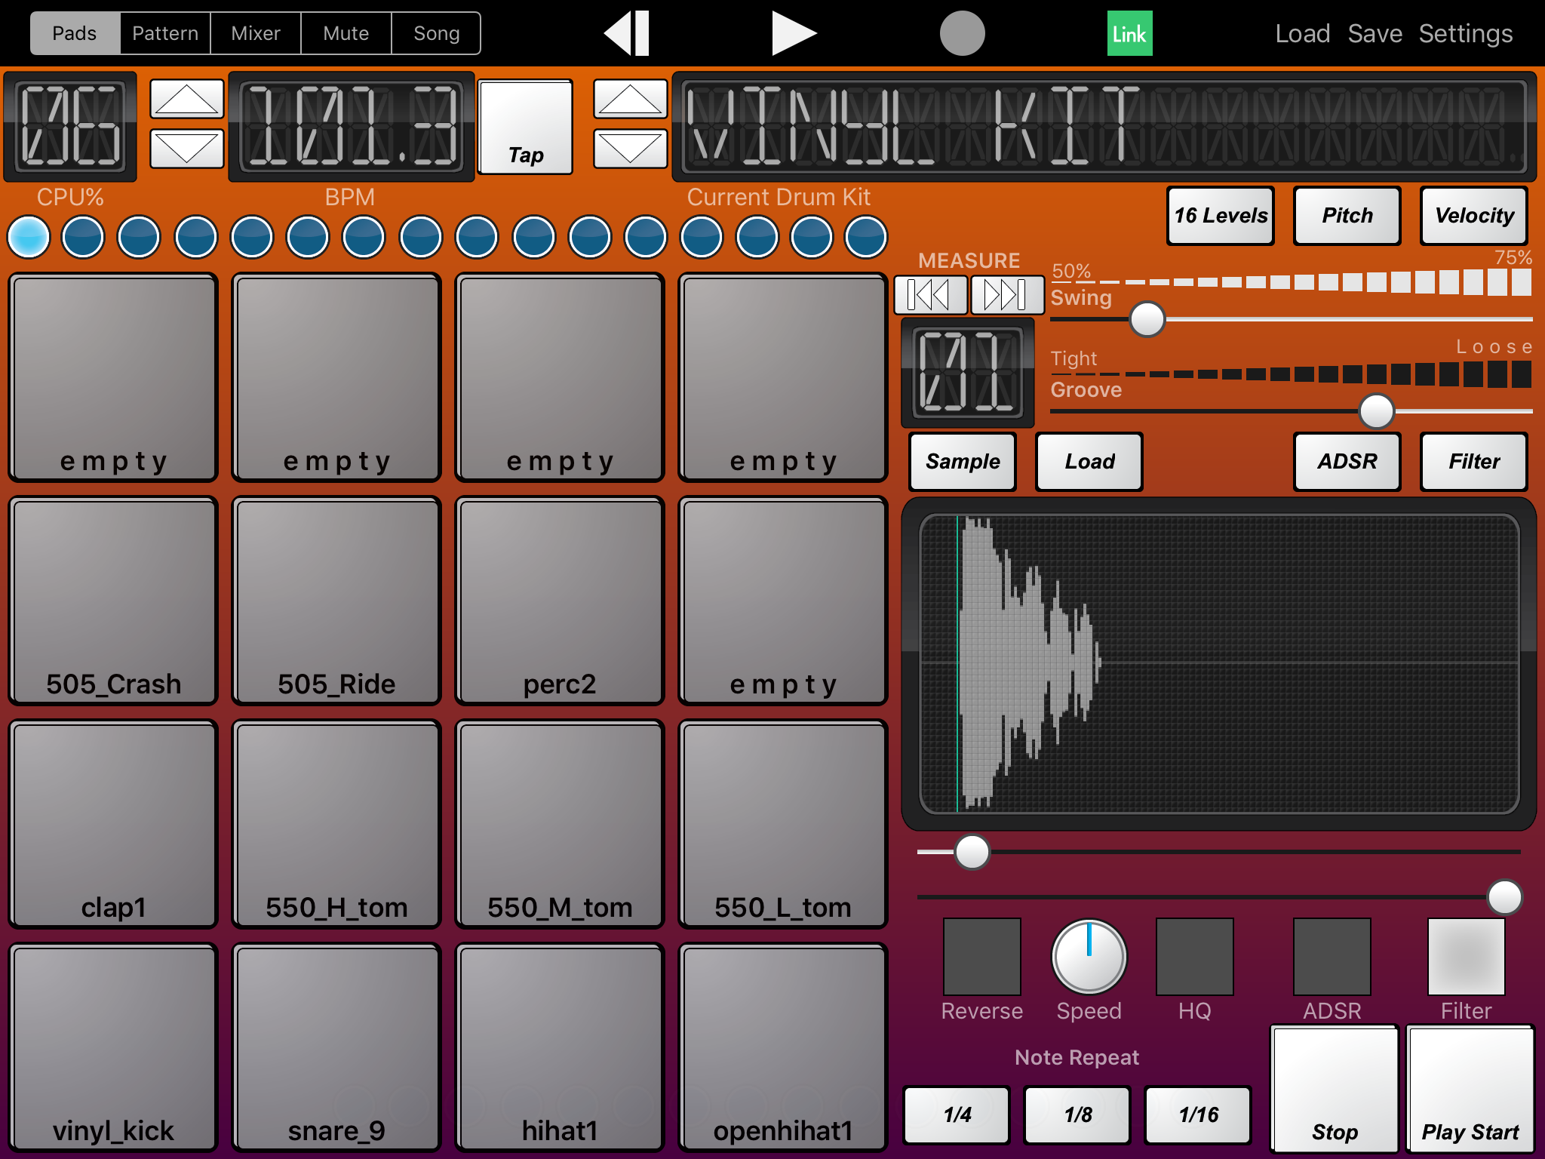Toggle the Reverse sample switch
Image resolution: width=1545 pixels, height=1159 pixels.
pos(981,956)
